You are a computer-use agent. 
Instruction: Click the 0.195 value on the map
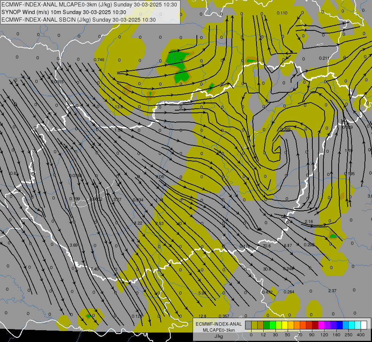pos(350,174)
